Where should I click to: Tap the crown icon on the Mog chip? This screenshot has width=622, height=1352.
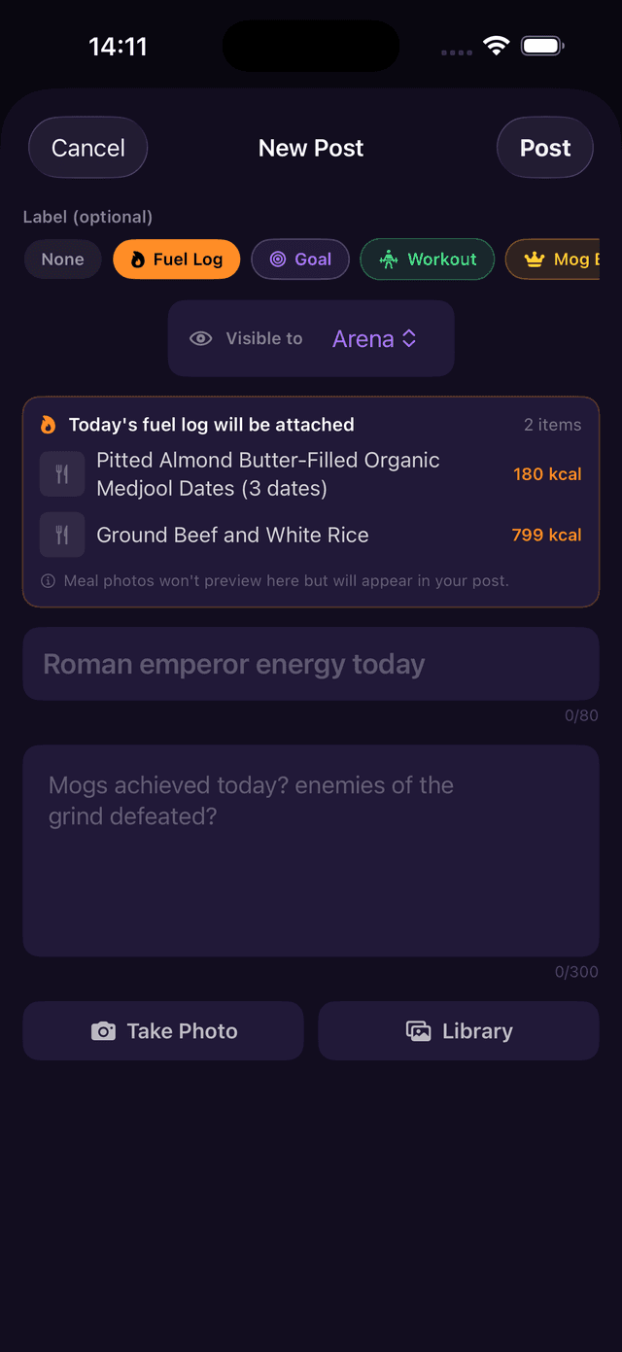click(x=533, y=260)
